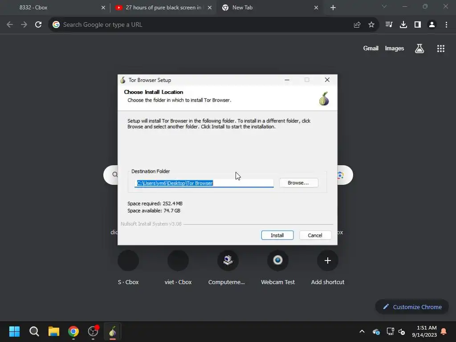Open Chrome downloads icon
The height and width of the screenshot is (342, 456).
[403, 25]
